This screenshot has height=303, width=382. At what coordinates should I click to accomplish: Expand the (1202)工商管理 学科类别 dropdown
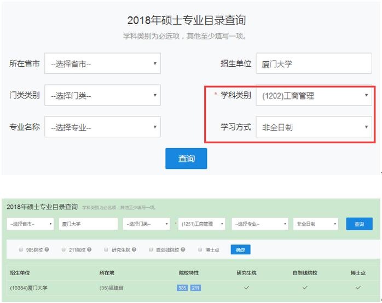(x=314, y=96)
